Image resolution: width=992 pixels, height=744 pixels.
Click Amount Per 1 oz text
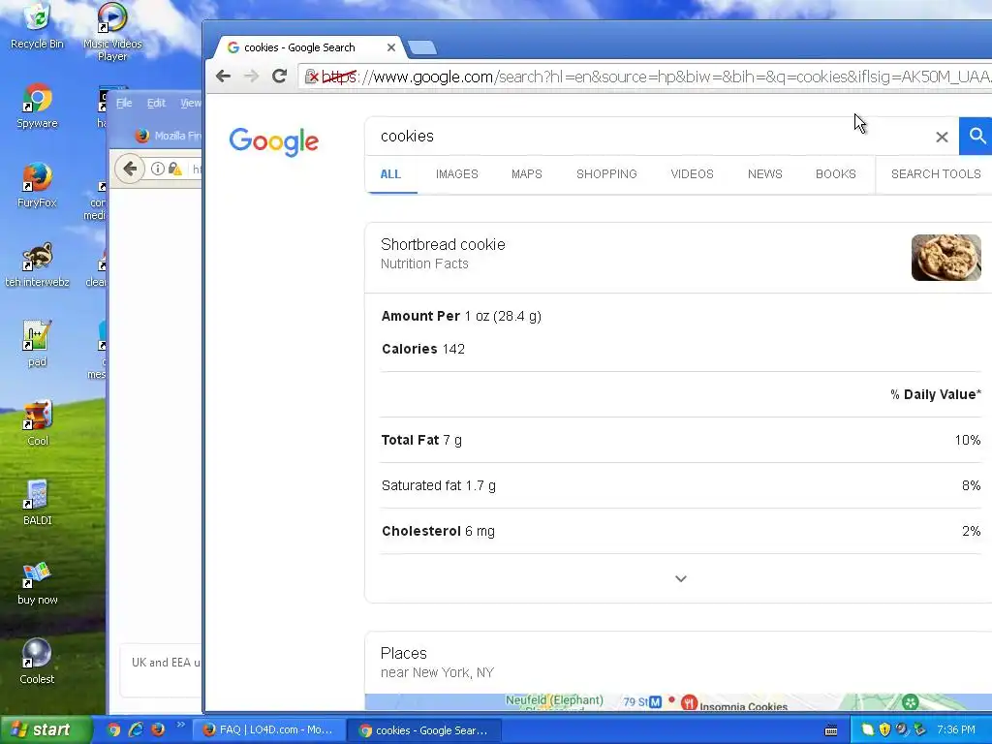point(461,317)
